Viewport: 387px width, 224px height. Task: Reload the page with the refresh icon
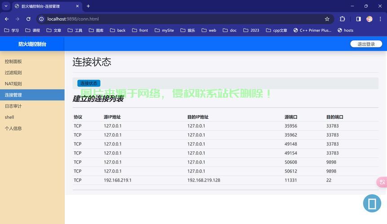click(x=28, y=19)
